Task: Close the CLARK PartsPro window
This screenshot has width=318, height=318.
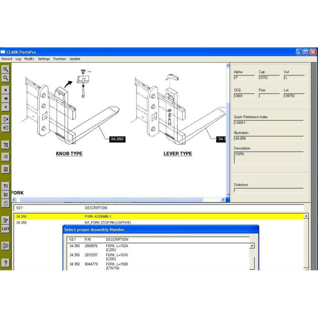Action: 313,52
